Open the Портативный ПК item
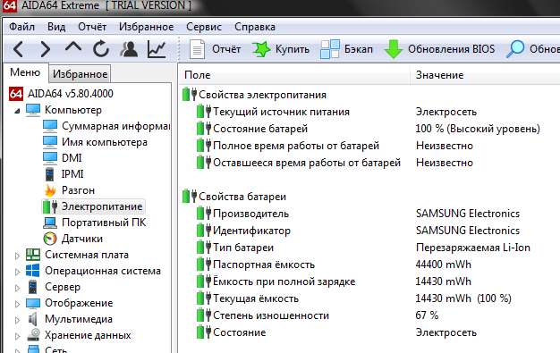The image size is (560, 353). [94, 223]
